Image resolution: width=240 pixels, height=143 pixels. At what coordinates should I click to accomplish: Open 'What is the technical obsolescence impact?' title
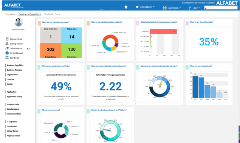[x=159, y=22]
